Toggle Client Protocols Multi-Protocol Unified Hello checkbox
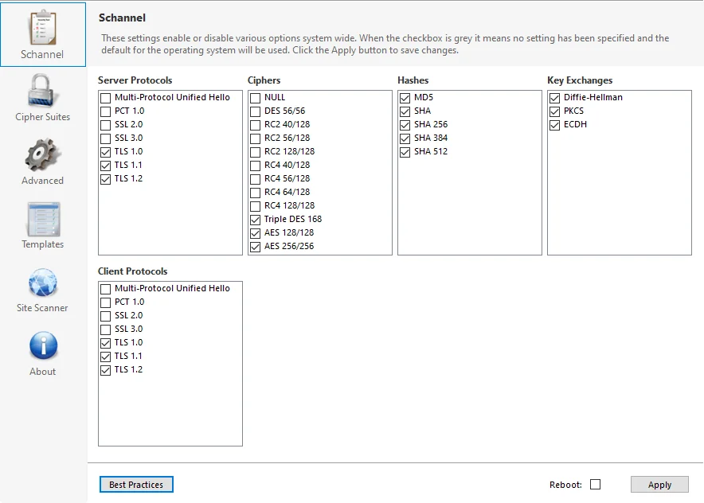704x503 pixels. coord(105,289)
